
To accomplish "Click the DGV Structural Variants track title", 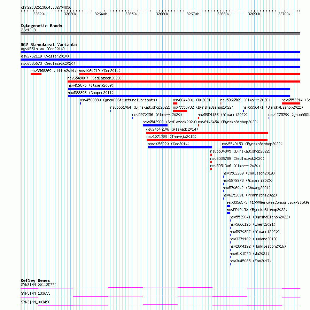I will click(x=49, y=45).
